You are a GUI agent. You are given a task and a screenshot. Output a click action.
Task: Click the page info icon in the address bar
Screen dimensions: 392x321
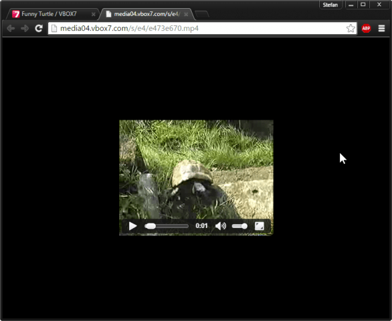[x=54, y=28]
